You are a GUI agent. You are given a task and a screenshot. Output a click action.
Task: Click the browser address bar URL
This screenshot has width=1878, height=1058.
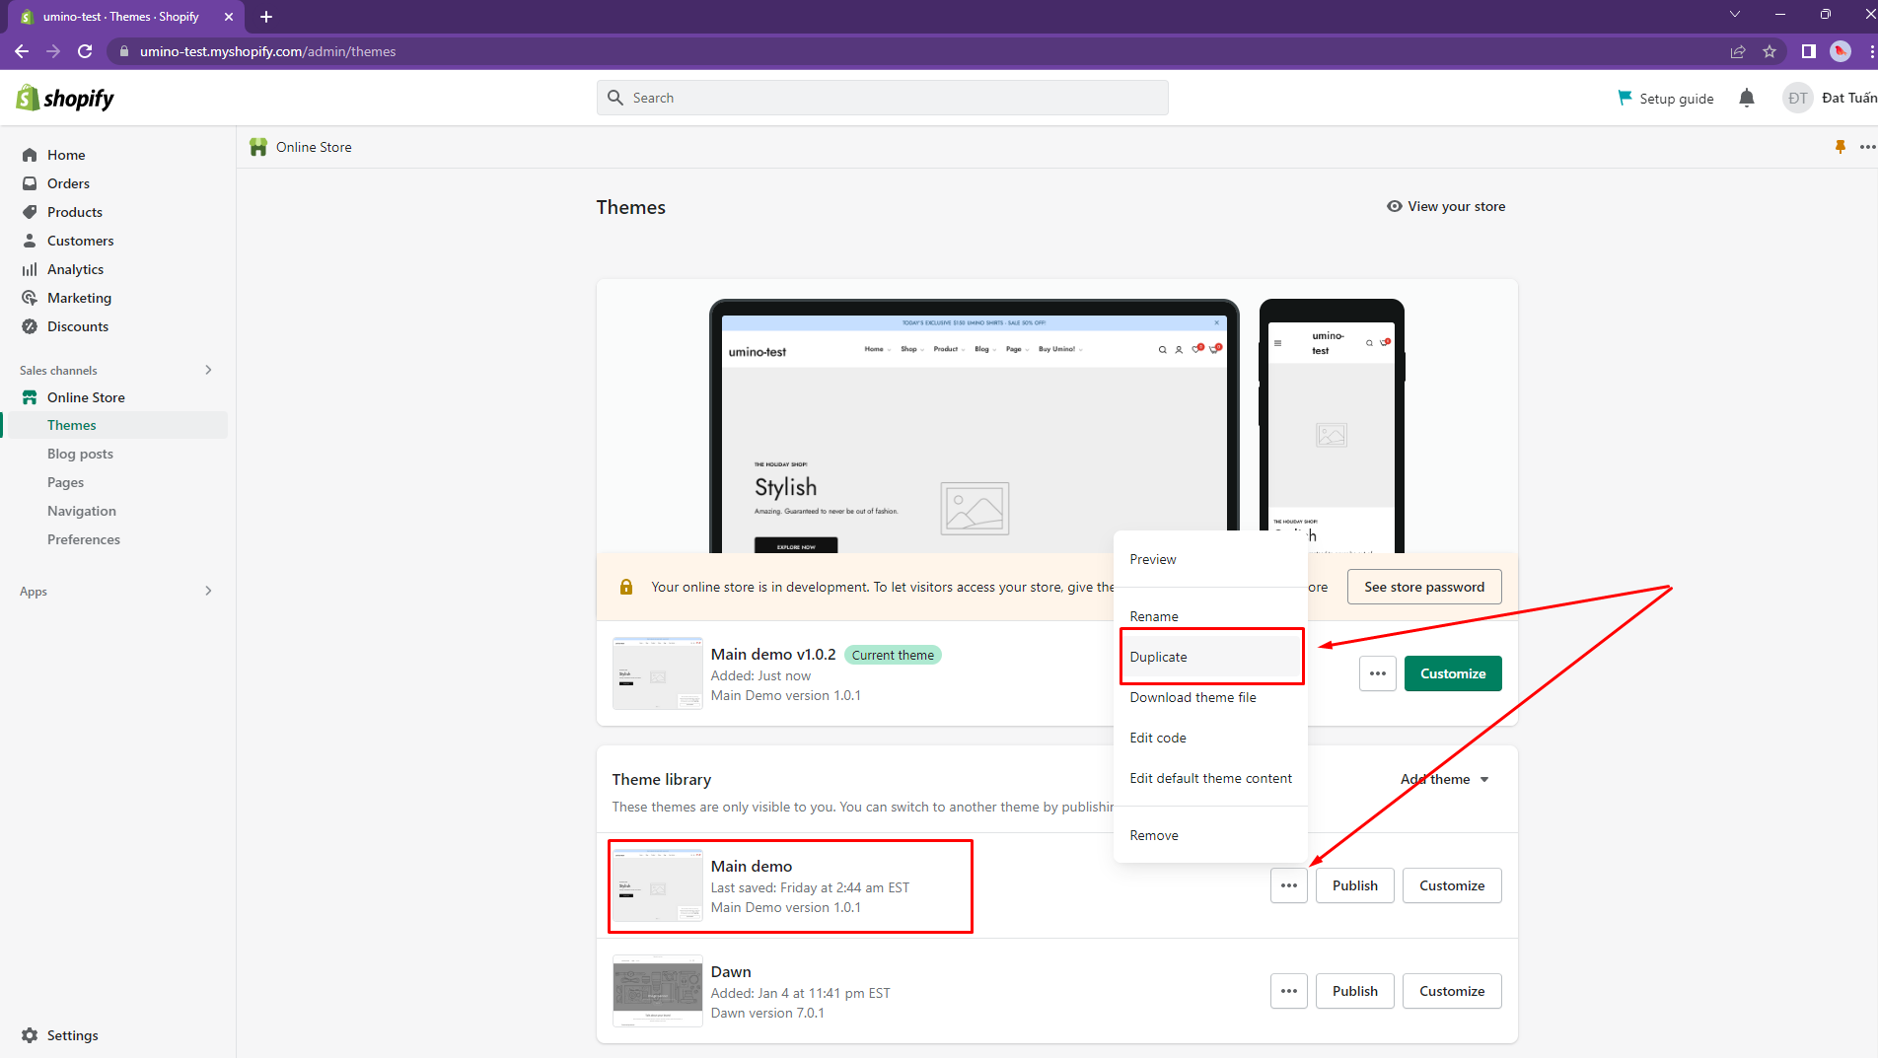267,51
